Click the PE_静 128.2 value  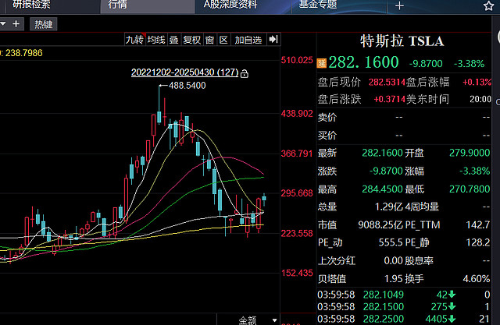coord(477,242)
